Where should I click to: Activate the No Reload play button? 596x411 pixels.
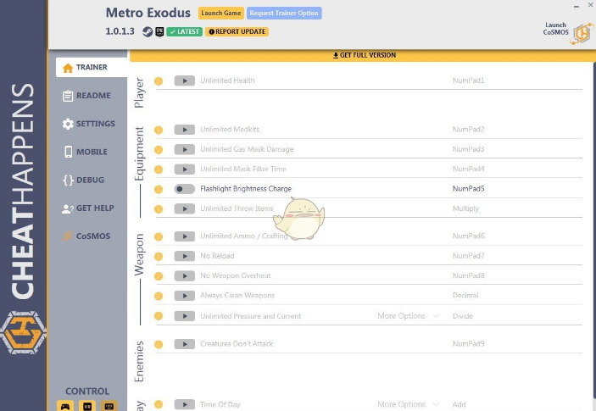point(184,256)
